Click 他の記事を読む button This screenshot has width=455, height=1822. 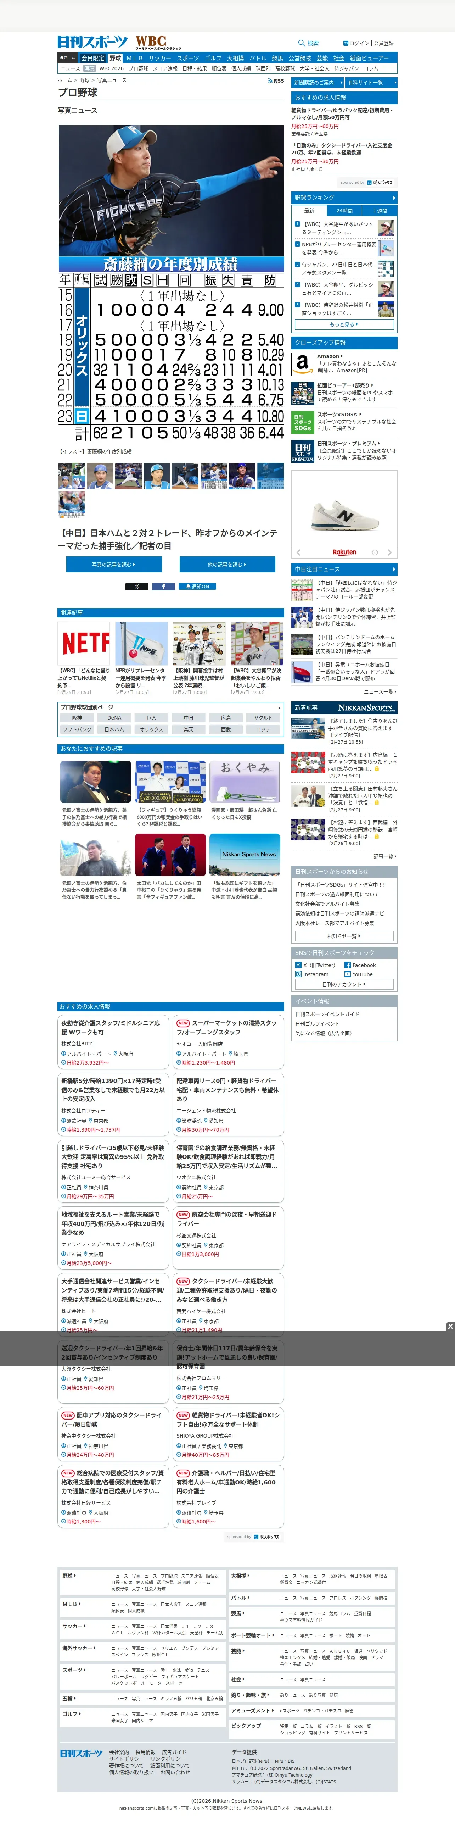(x=227, y=565)
